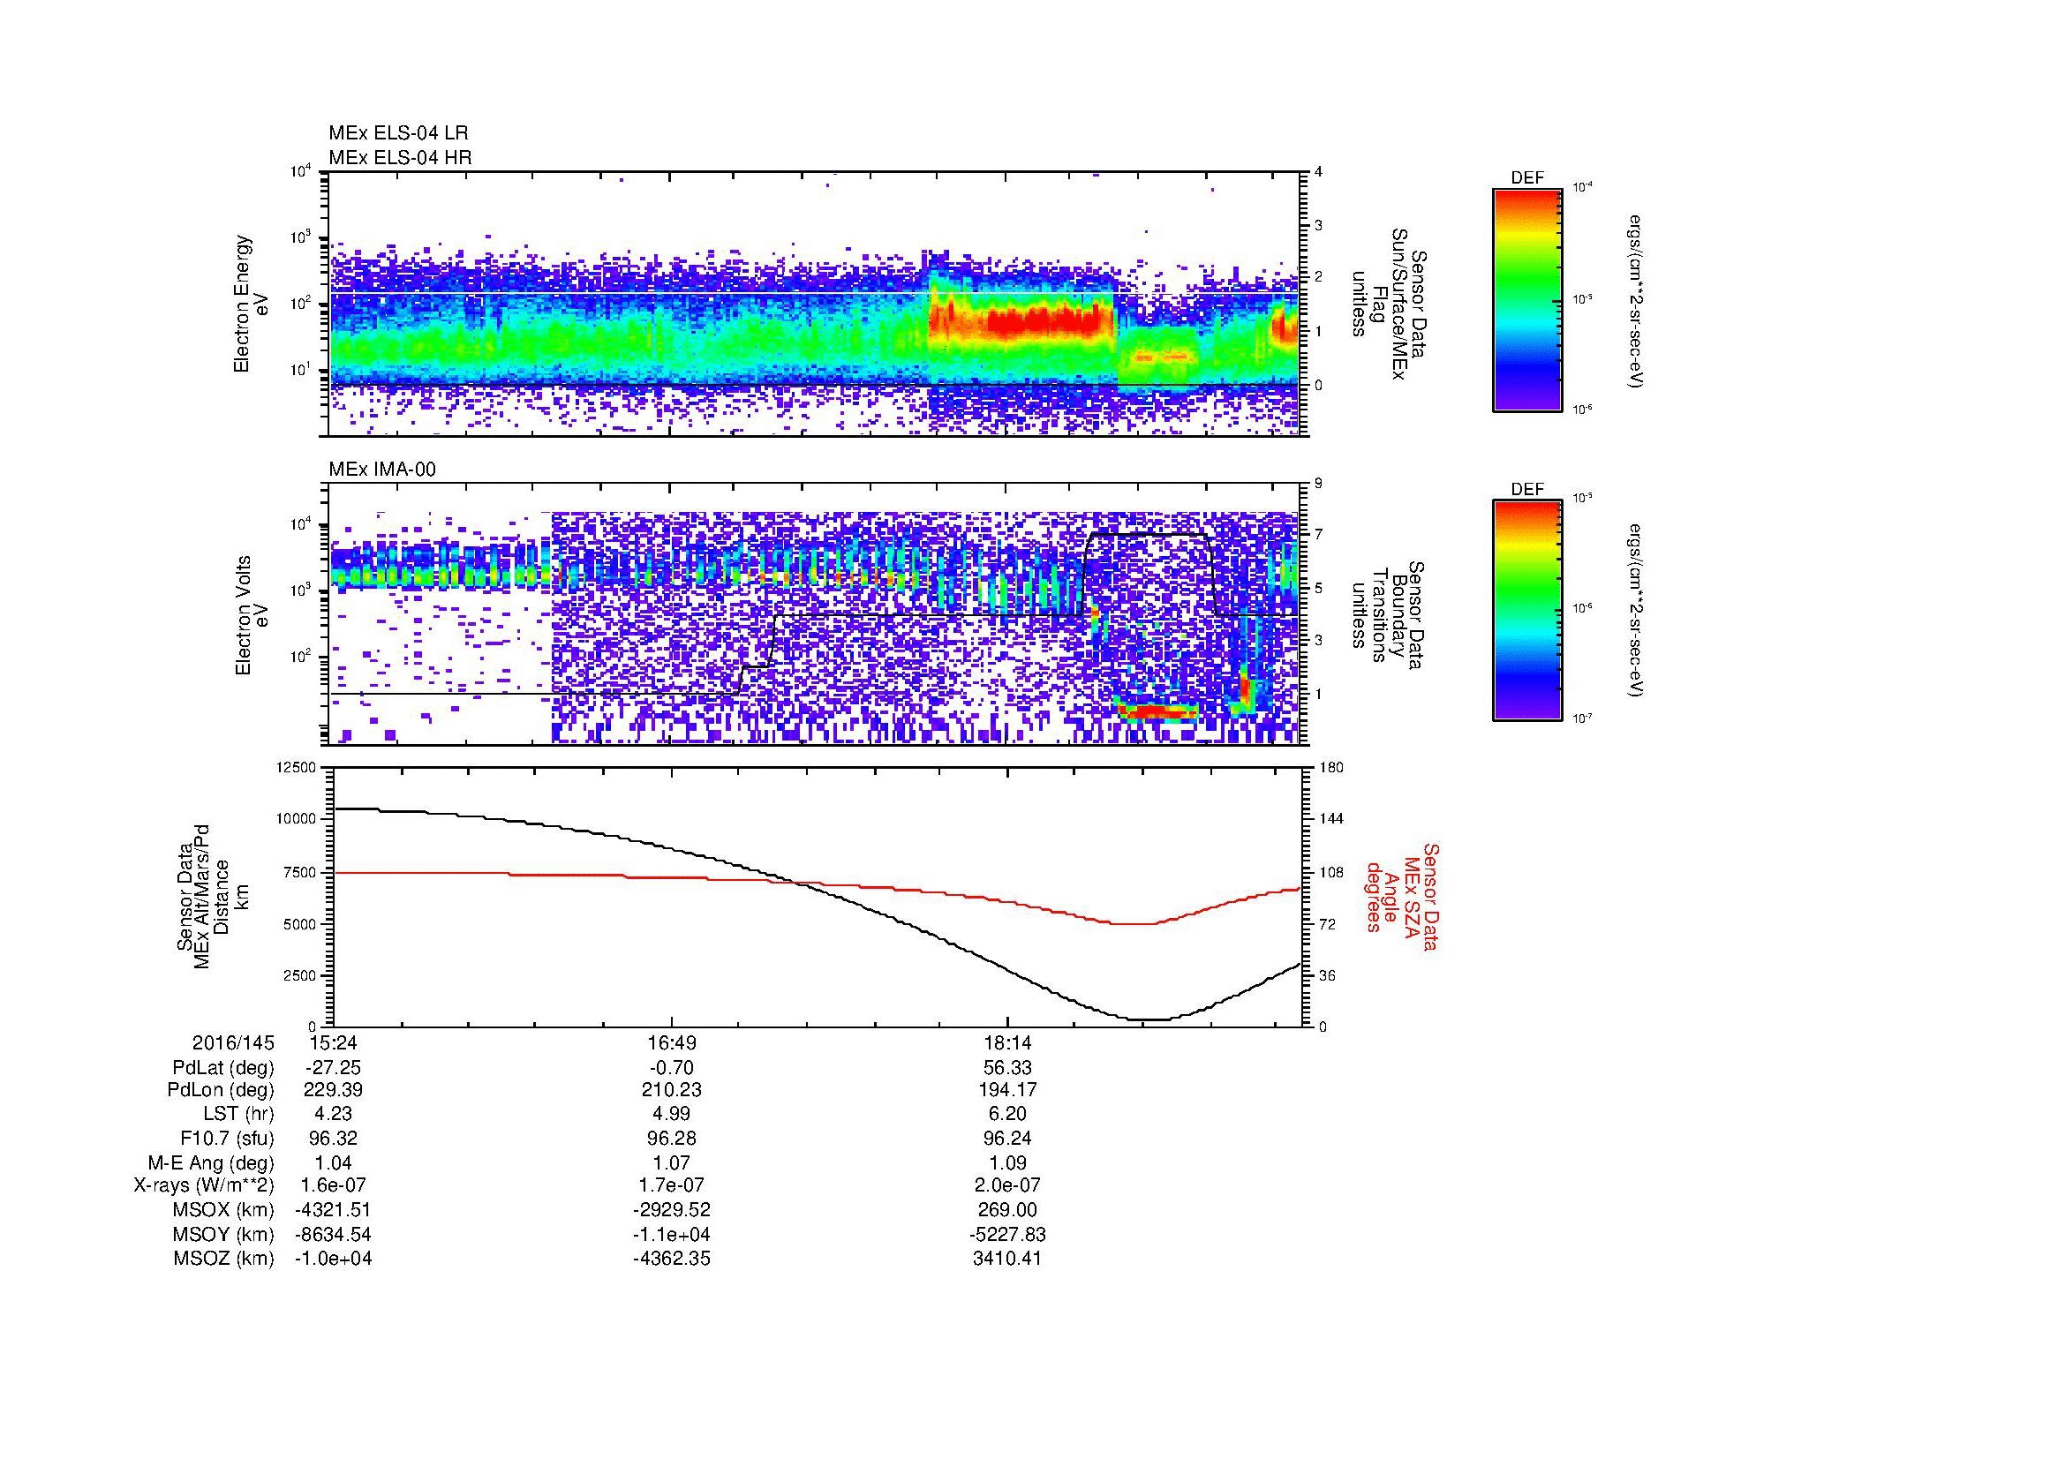Click the M-E Ang value '1.04'

[x=334, y=1162]
